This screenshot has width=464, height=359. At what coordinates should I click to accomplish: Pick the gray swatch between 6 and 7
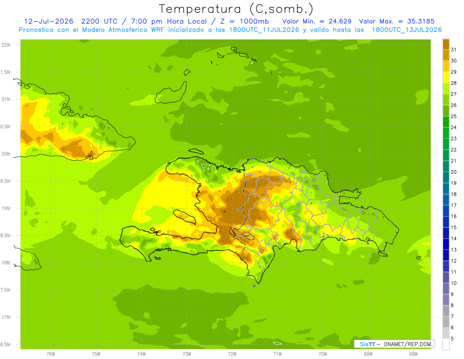point(446,322)
